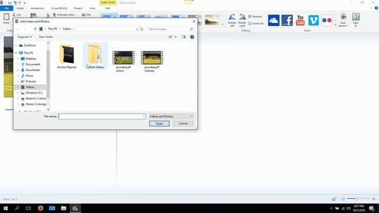Select Documents in the navigation tree
The width and height of the screenshot is (379, 213).
pos(33,64)
